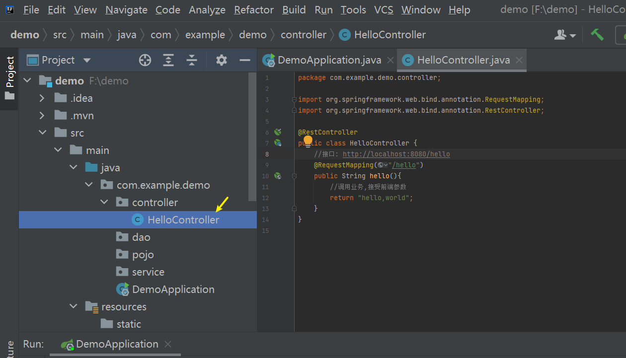Viewport: 626px width, 358px height.
Task: Collapse all nodes in the Project panel
Action: [192, 60]
